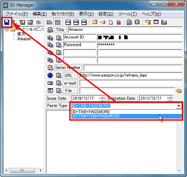Viewport: 187px width, 177px height.
Task: Open the 編集(E) menu
Action: 40,14
